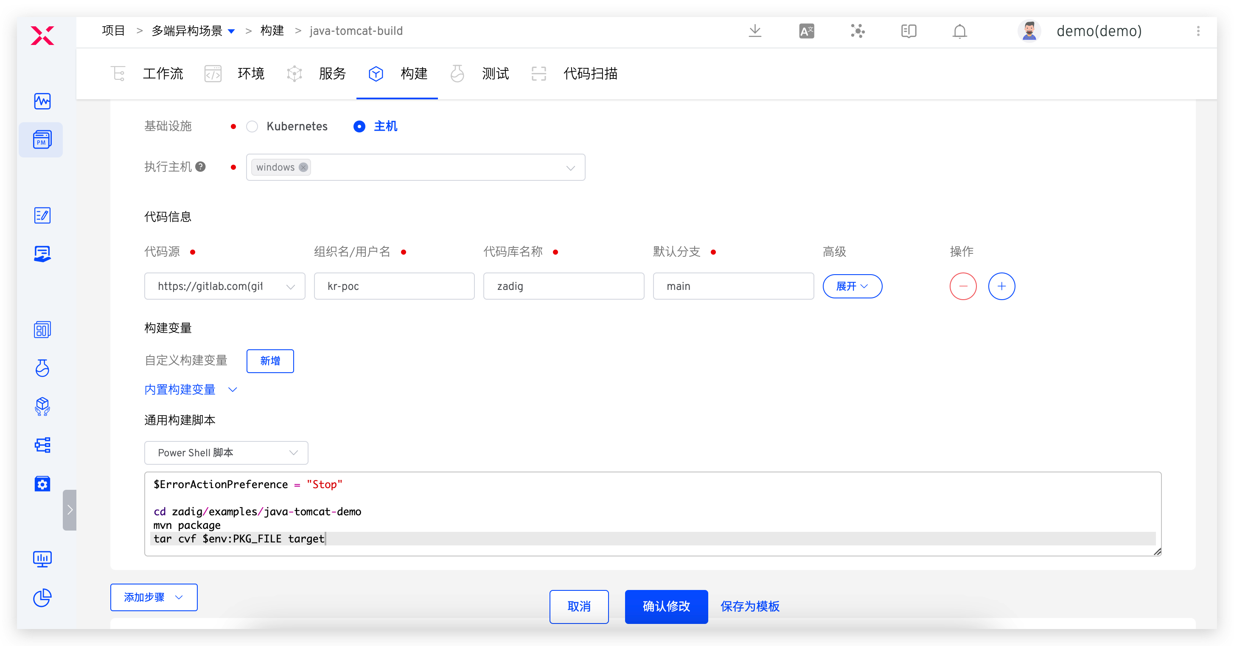Select the 主机 radio option
This screenshot has width=1234, height=646.
(x=359, y=126)
